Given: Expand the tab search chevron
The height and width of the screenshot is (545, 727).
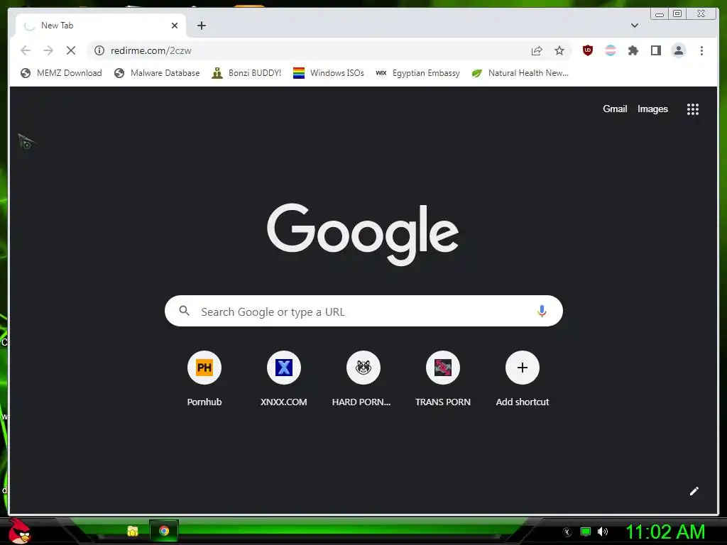Looking at the screenshot, I should pyautogui.click(x=635, y=26).
